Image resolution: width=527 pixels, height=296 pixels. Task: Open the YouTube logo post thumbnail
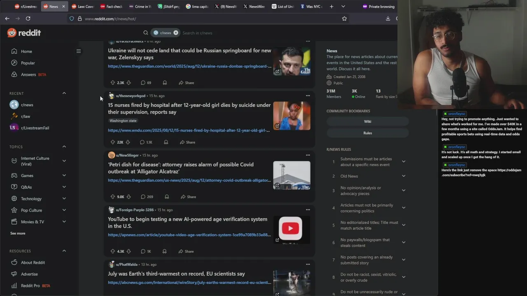(291, 230)
